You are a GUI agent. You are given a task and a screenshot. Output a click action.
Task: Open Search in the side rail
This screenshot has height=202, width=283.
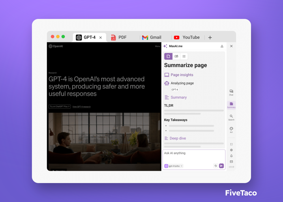point(231,118)
